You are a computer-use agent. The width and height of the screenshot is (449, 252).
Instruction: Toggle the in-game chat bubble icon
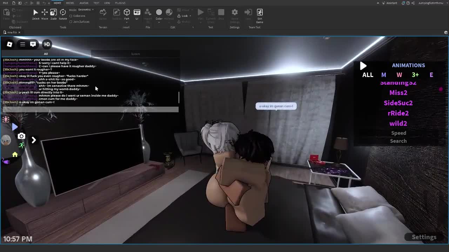(x=33, y=44)
